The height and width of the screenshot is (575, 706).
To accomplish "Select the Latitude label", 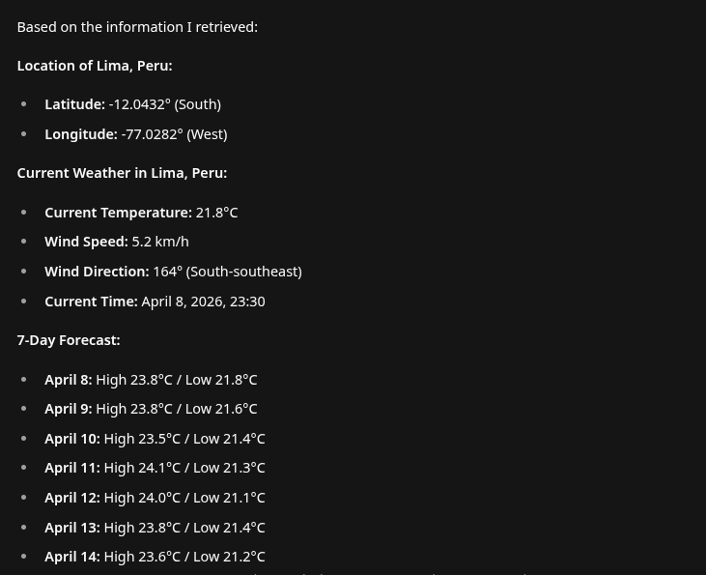I will point(74,104).
